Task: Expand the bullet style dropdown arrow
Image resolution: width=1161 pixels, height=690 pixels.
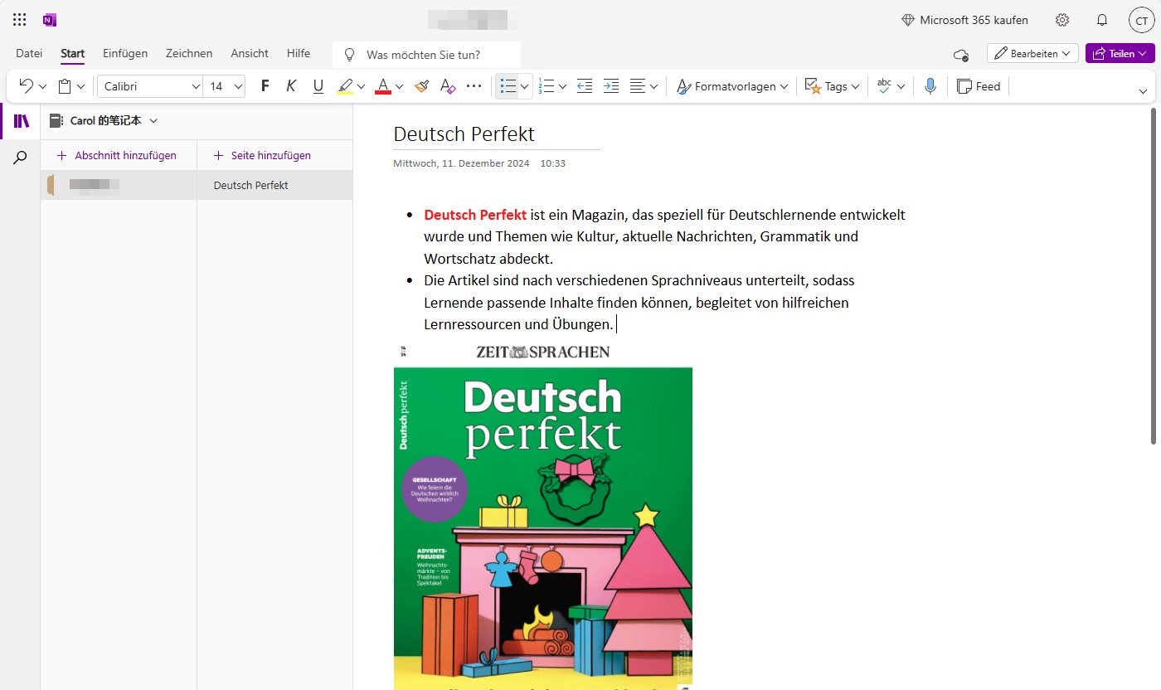Action: point(525,86)
